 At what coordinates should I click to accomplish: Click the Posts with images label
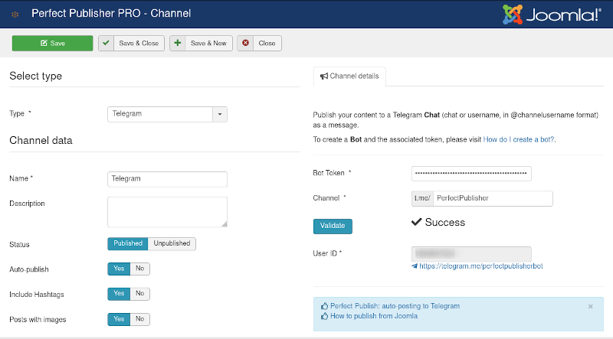(x=38, y=319)
